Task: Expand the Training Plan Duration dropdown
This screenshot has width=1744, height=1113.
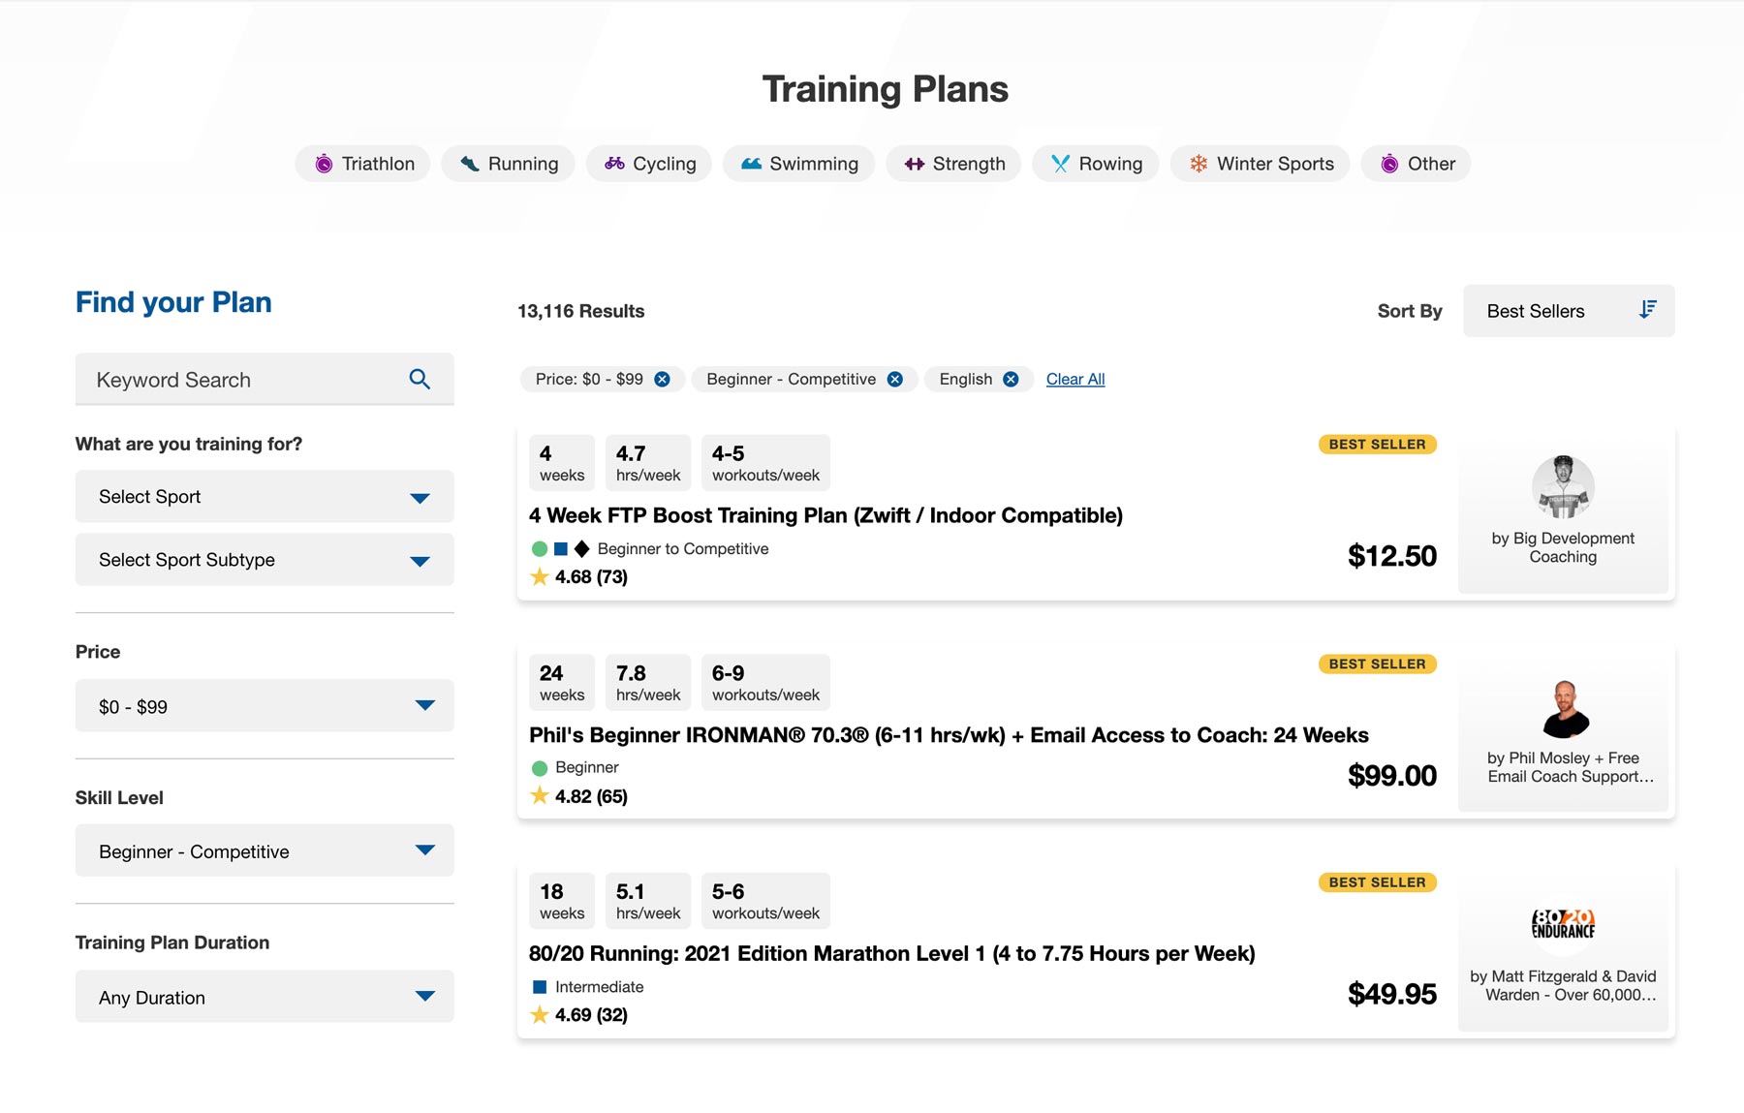Action: coord(264,997)
